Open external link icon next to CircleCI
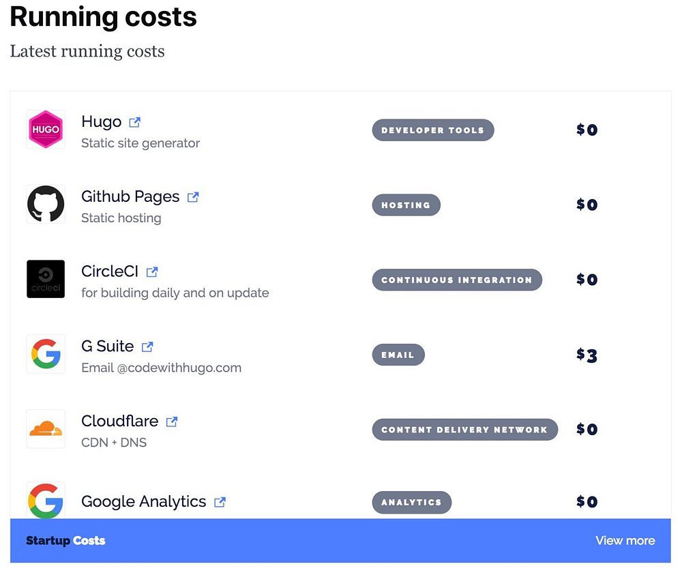 pos(152,271)
